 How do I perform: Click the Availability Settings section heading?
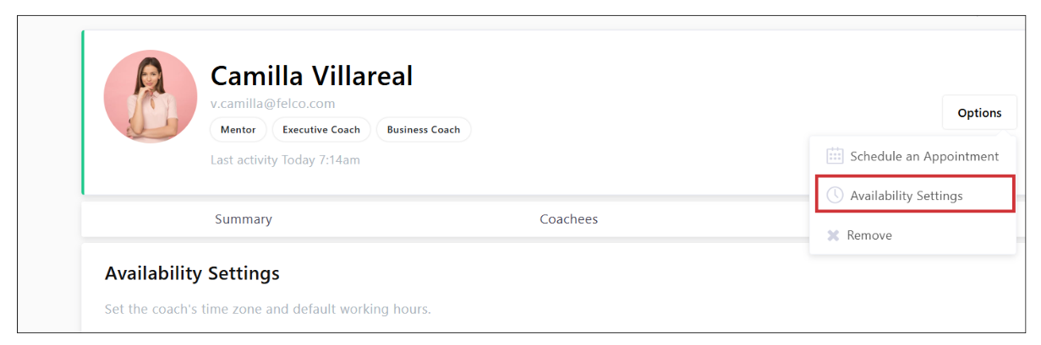(x=192, y=274)
